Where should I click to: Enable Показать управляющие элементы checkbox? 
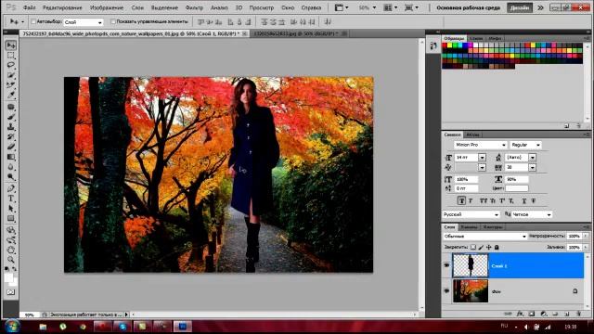click(x=113, y=22)
